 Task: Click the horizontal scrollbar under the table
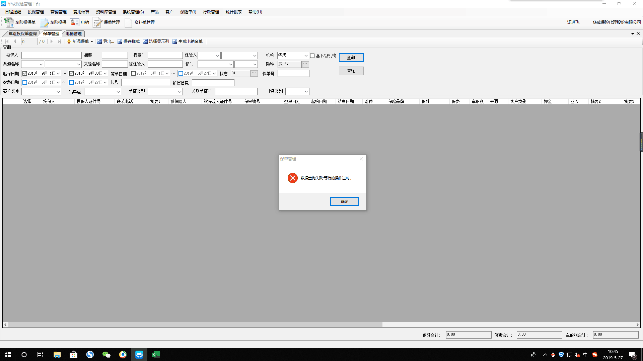195,325
